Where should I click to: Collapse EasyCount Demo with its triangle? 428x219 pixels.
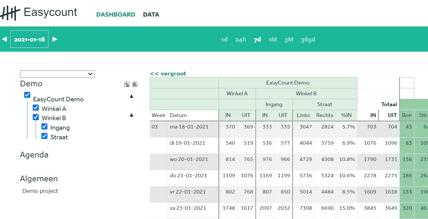(131, 96)
